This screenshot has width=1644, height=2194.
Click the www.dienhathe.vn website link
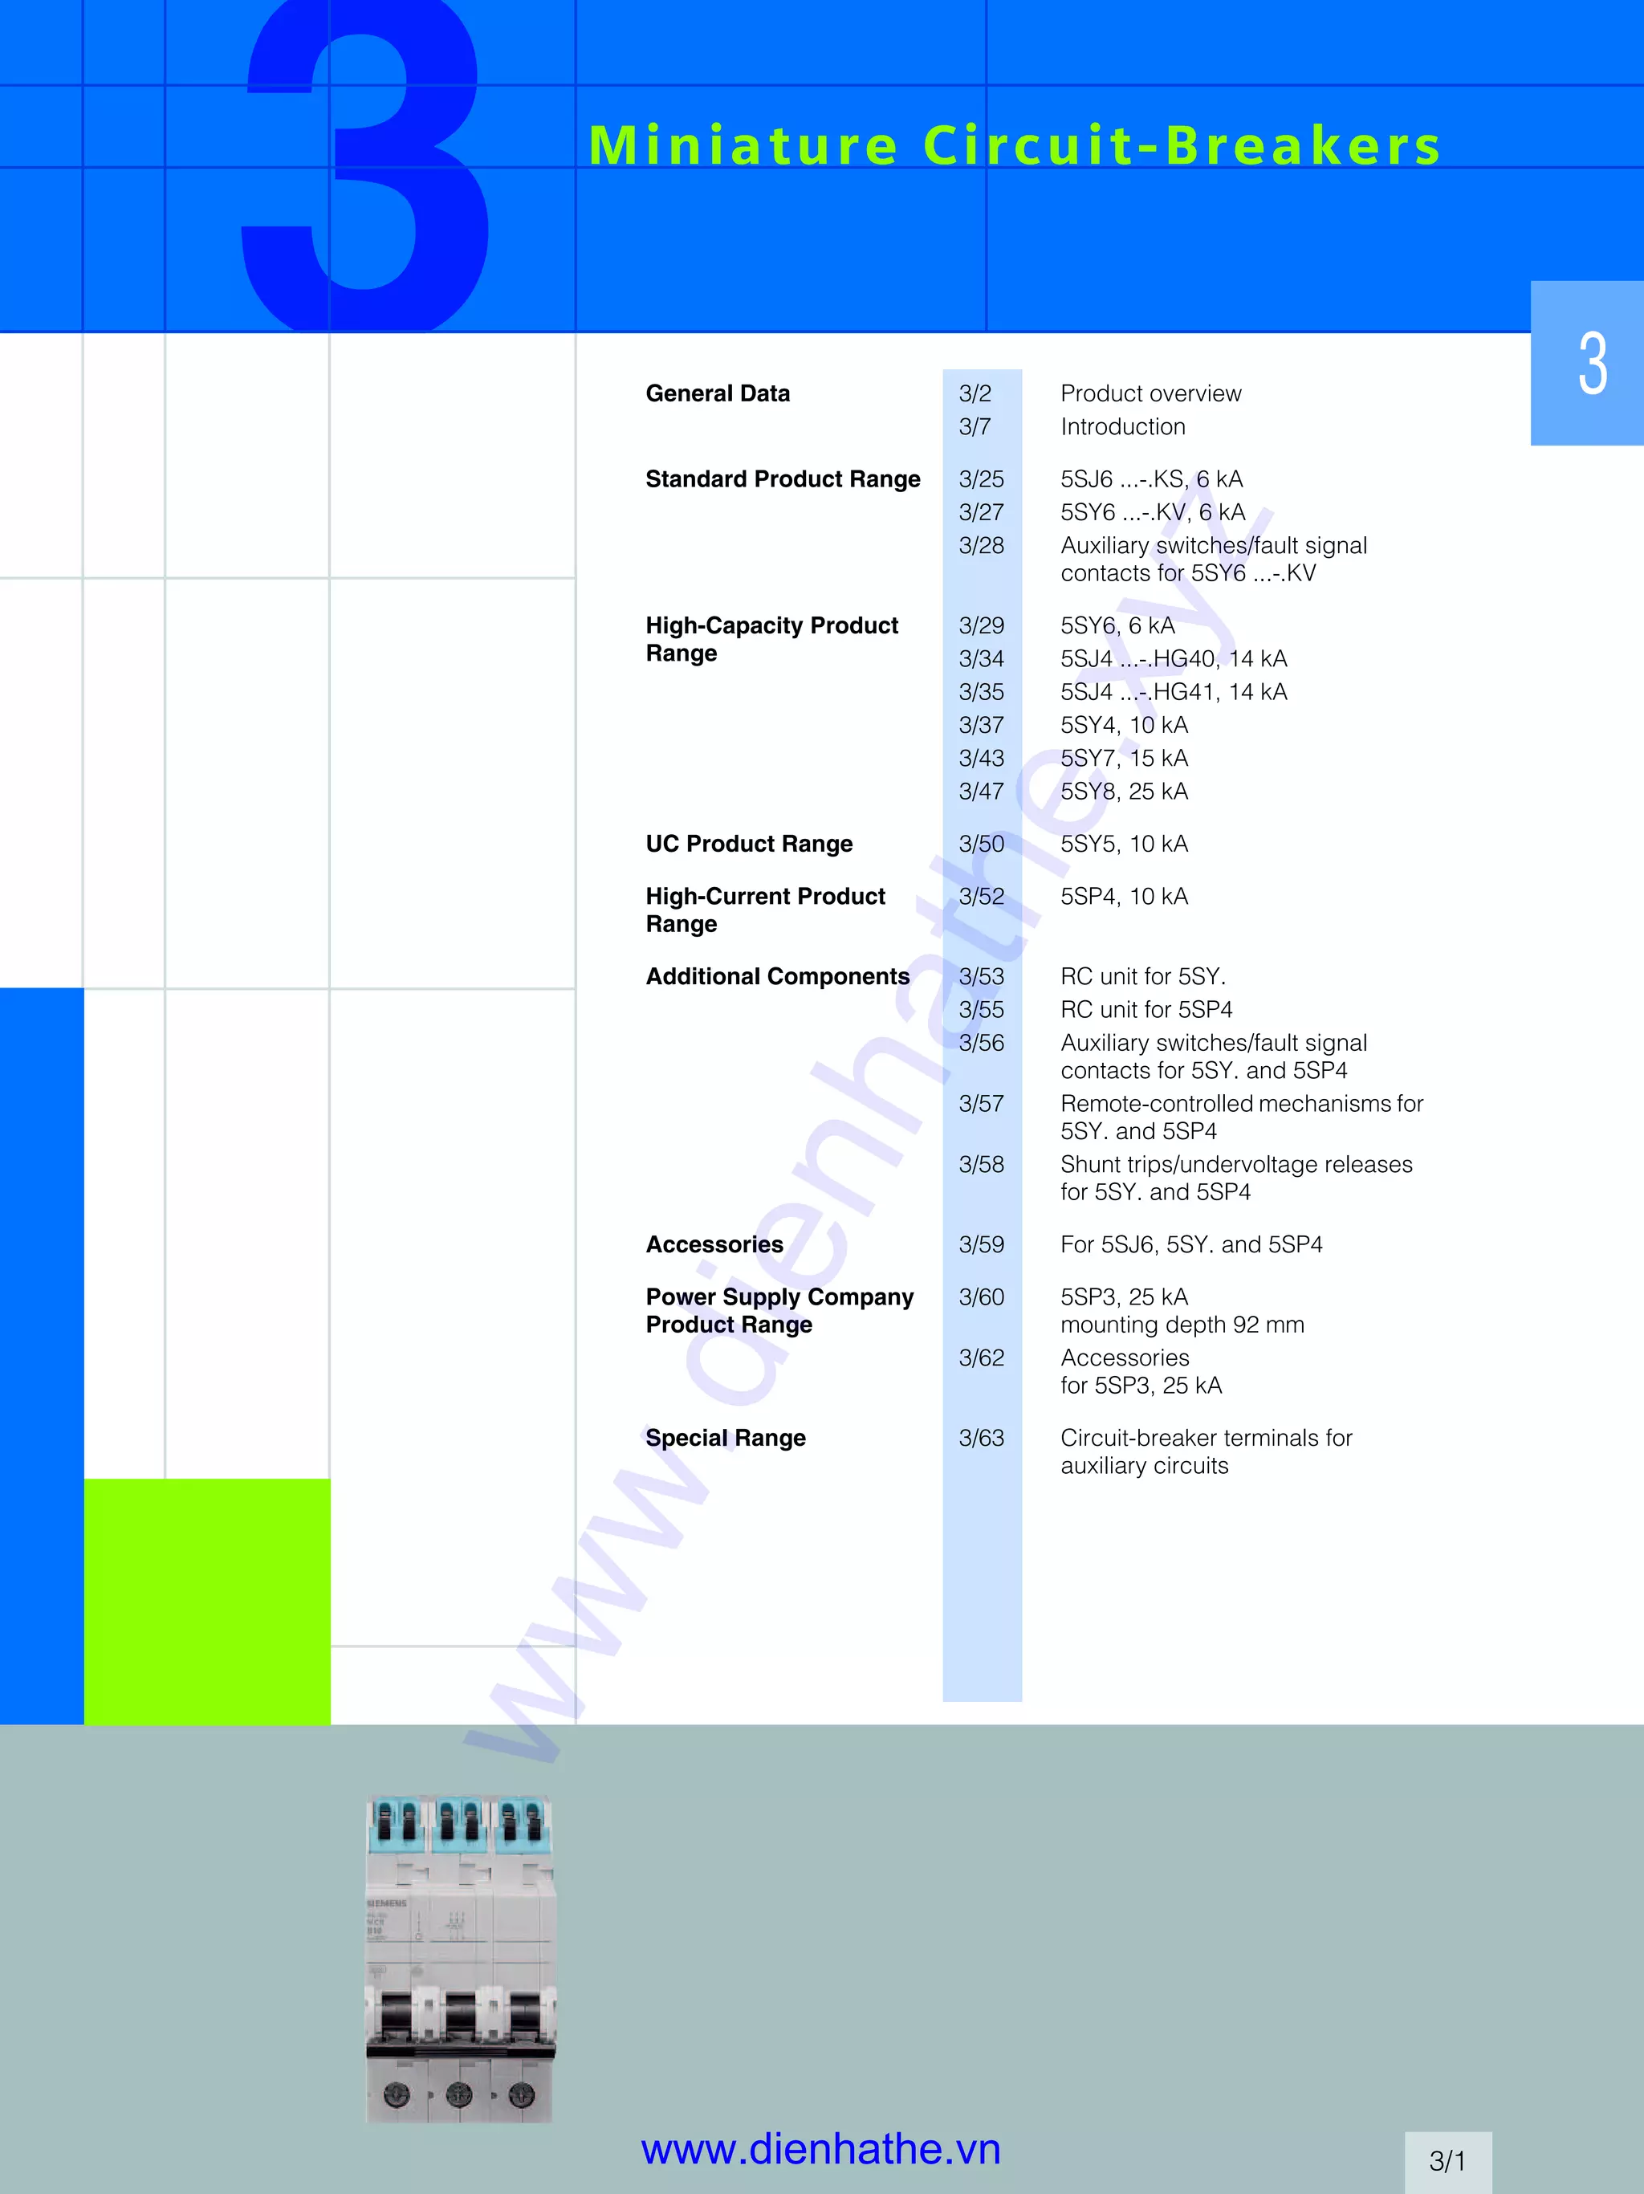pyautogui.click(x=820, y=2148)
